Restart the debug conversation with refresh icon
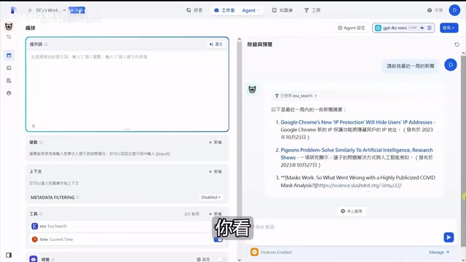 457,44
